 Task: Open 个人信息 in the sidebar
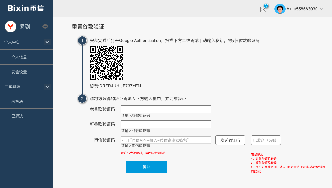pos(19,57)
